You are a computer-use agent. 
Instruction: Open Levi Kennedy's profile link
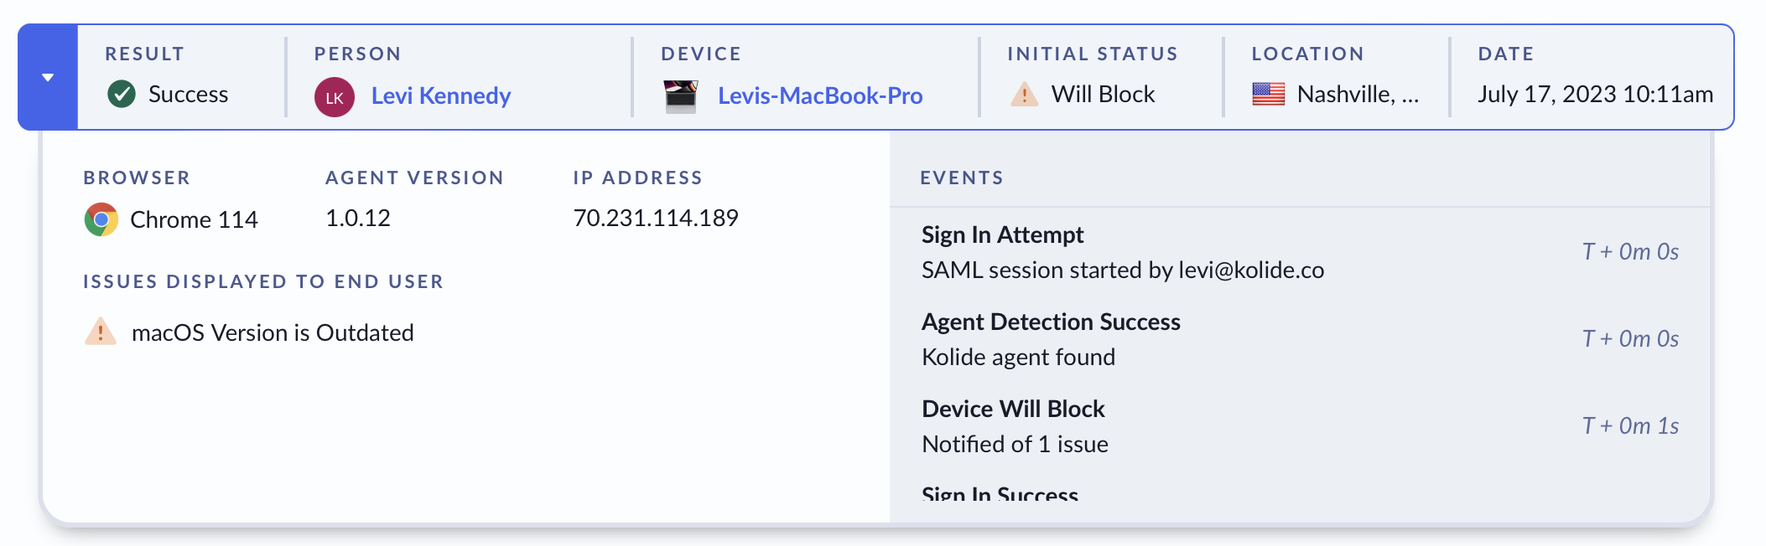440,95
